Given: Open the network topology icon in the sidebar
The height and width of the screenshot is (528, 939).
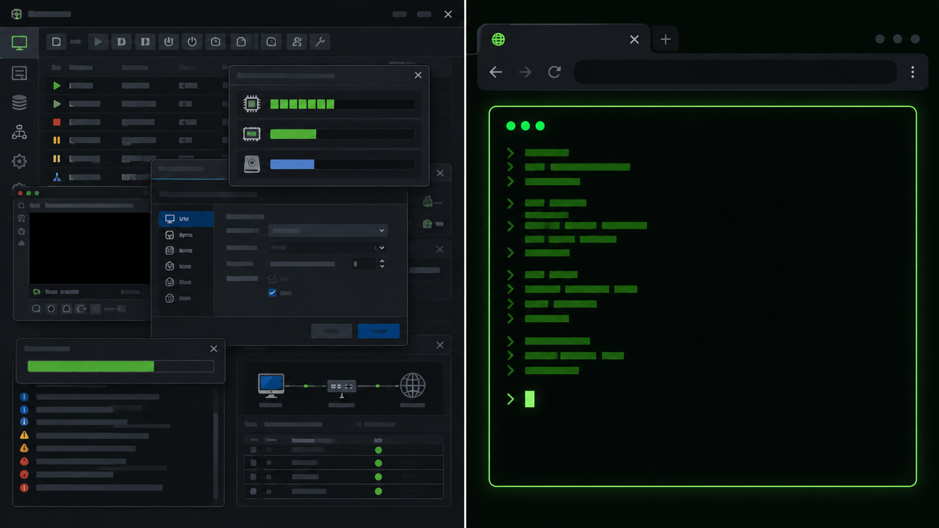Looking at the screenshot, I should (x=19, y=132).
